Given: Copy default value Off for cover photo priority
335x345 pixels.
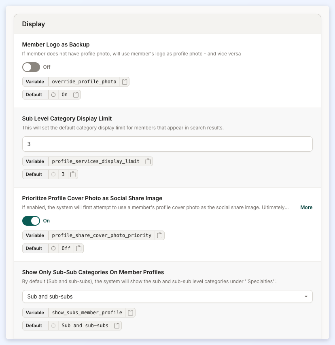Looking at the screenshot, I should [x=79, y=248].
